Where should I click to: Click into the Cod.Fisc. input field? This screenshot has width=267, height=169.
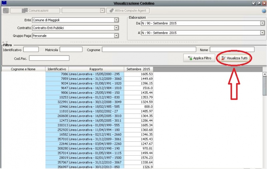pos(49,58)
